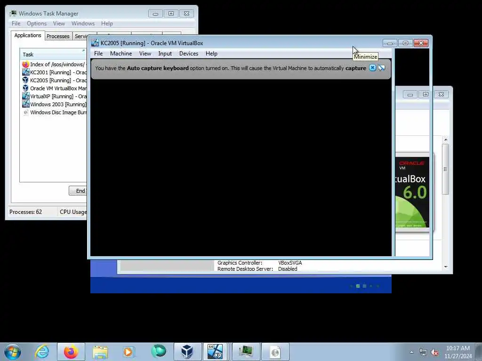Click VM icon beside VirtualXP task

[25, 96]
